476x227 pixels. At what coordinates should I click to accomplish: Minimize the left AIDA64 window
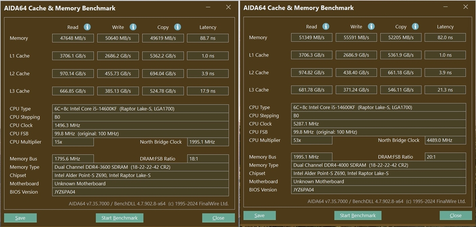pyautogui.click(x=208, y=8)
